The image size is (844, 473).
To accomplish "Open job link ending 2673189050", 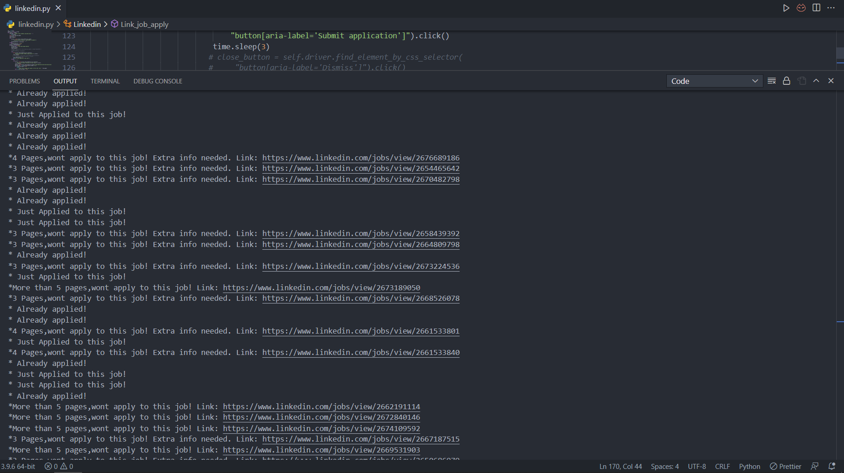I will coord(322,288).
